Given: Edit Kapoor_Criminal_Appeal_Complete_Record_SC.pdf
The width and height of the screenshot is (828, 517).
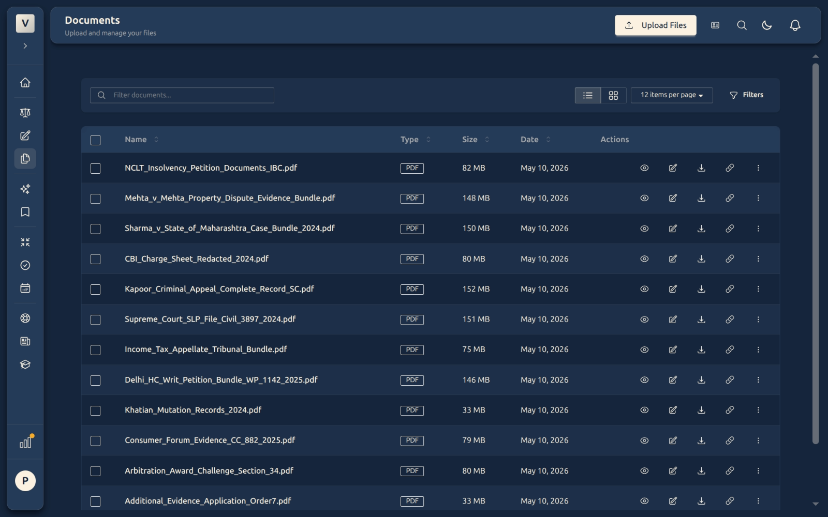Looking at the screenshot, I should (x=673, y=289).
